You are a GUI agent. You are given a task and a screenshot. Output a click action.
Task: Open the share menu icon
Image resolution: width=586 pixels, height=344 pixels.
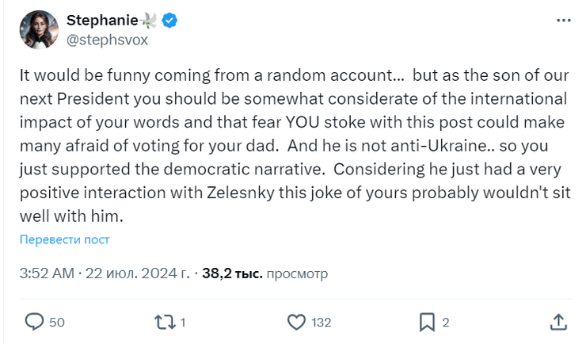click(557, 322)
